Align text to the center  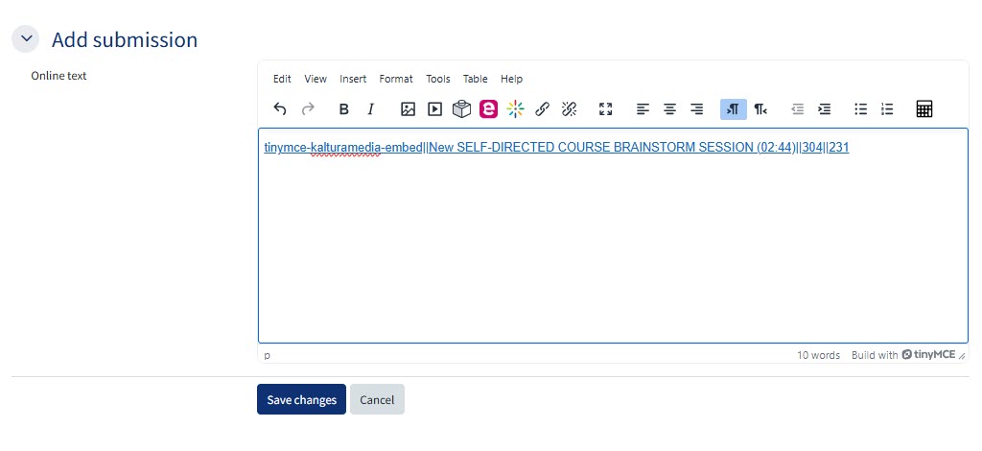(669, 109)
